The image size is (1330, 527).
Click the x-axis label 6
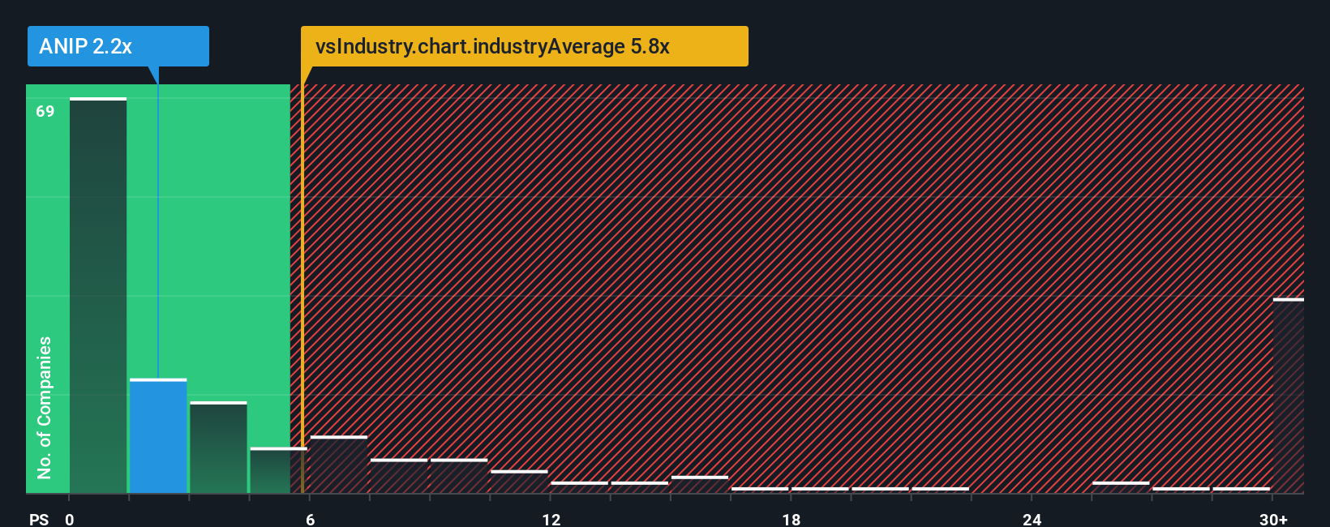(311, 519)
